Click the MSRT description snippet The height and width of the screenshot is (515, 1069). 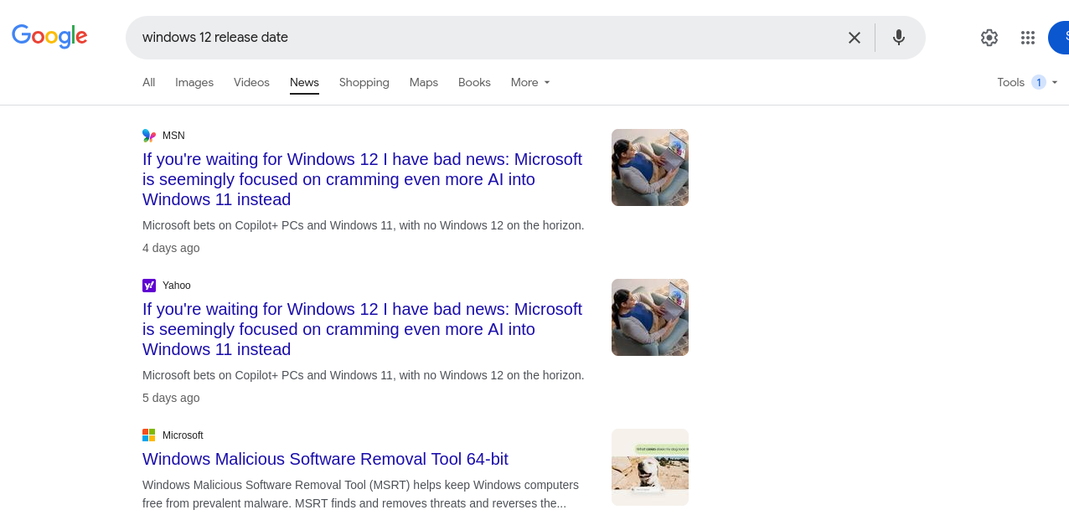(x=360, y=494)
